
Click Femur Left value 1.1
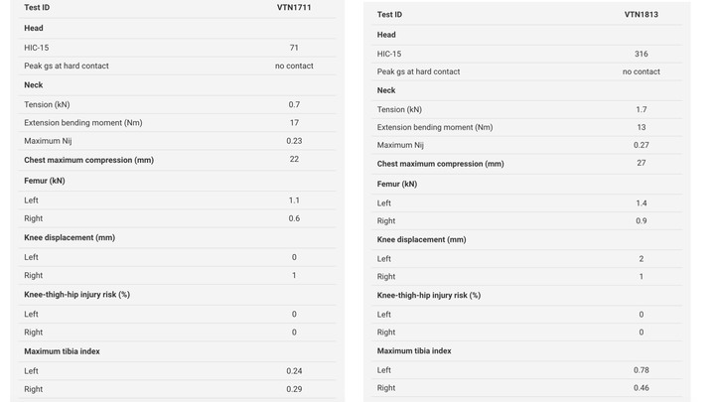[x=294, y=201]
